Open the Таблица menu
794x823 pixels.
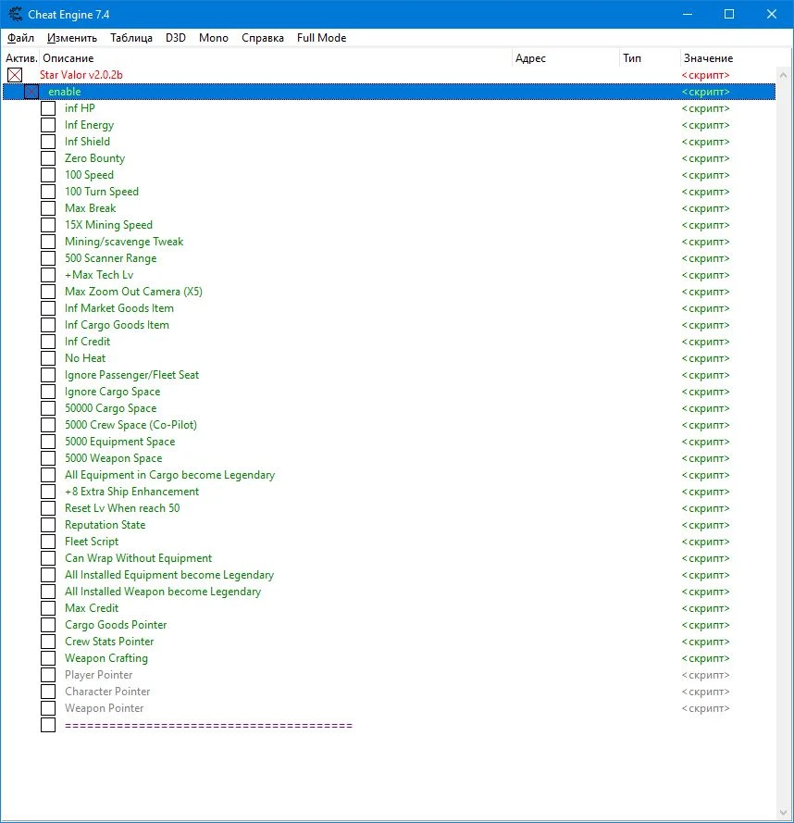coord(131,38)
